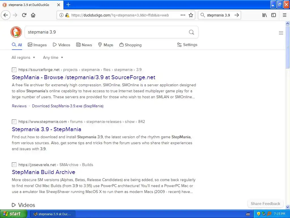
Task: Click the stepmania.com result favicon
Action: point(14,122)
